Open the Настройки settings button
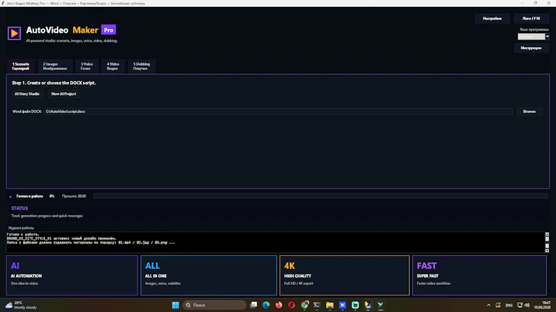 [492, 19]
